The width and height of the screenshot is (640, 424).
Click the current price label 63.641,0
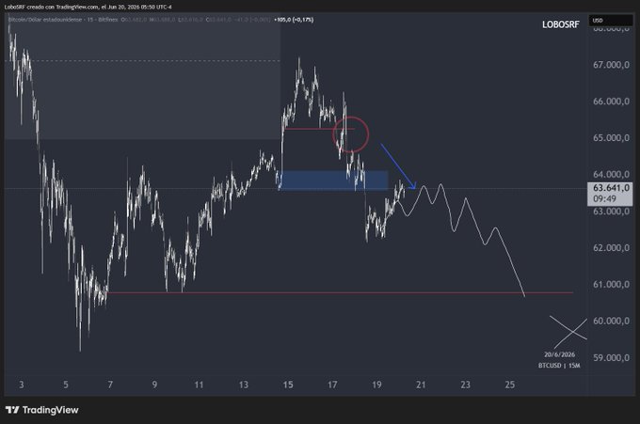pos(611,188)
